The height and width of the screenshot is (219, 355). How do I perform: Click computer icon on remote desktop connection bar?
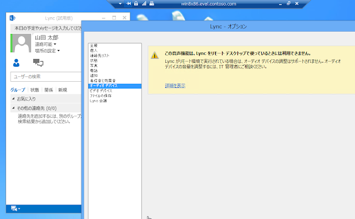coord(151,4)
